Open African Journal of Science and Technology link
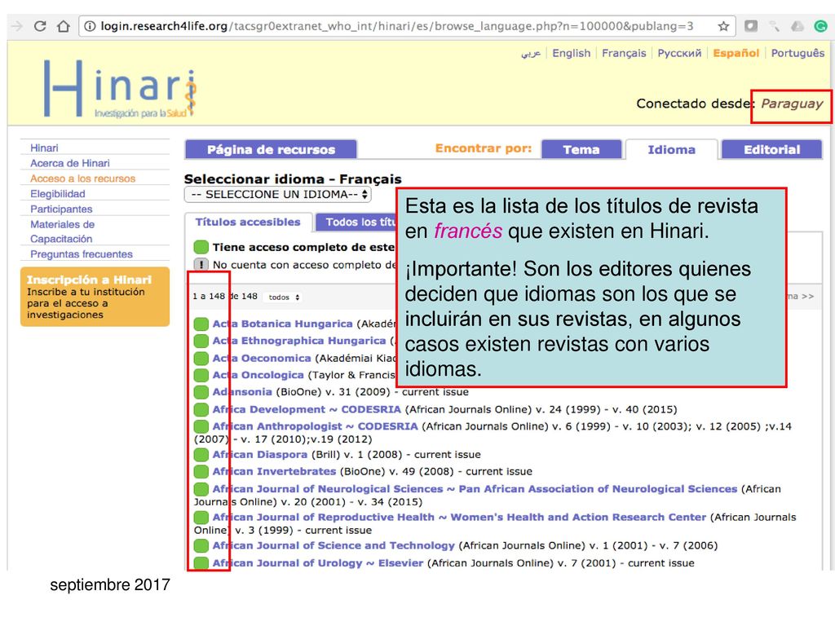The image size is (835, 626). pos(334,545)
